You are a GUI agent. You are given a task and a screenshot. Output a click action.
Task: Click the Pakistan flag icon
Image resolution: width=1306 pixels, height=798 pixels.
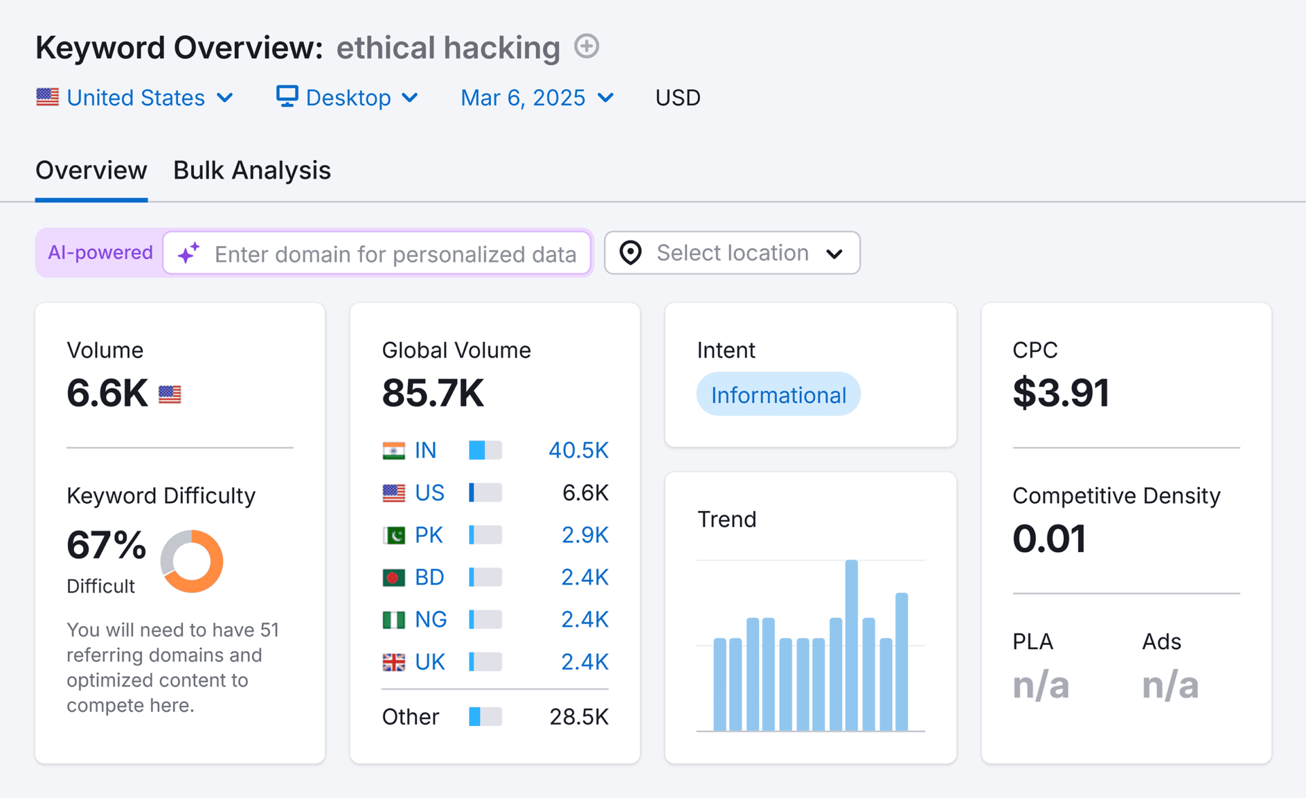pyautogui.click(x=393, y=536)
